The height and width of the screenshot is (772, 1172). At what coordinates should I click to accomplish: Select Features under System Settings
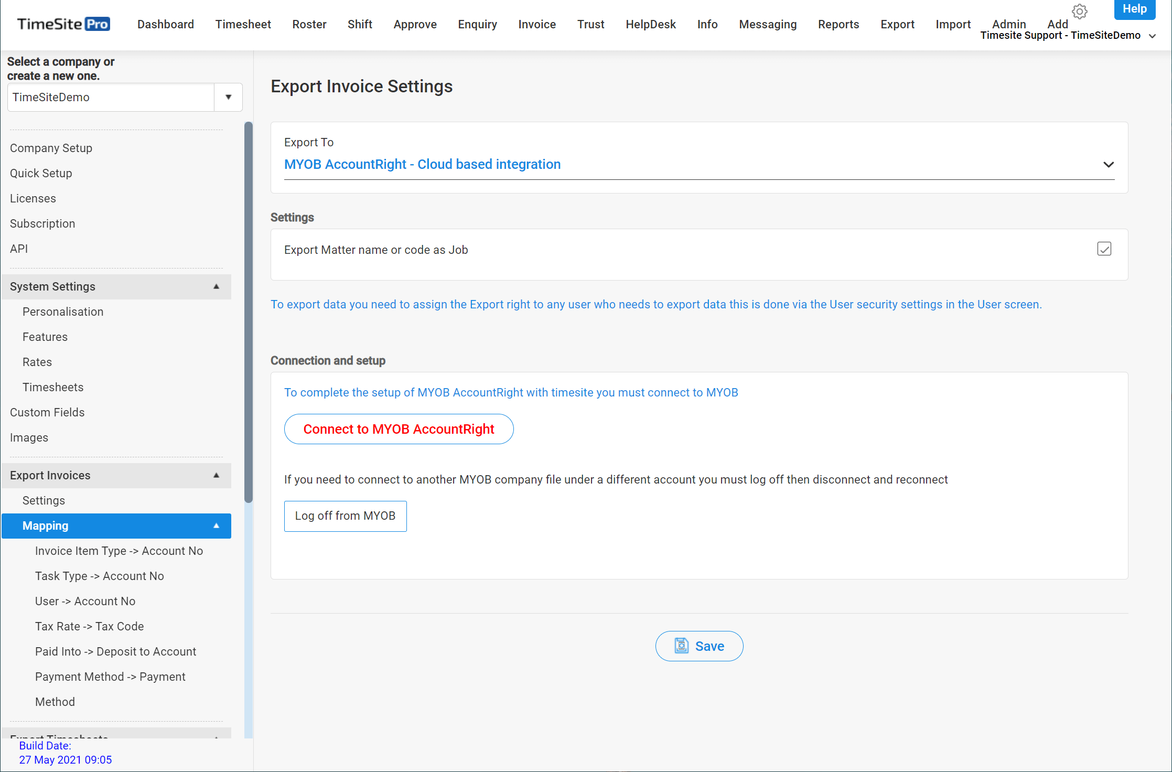click(x=45, y=337)
